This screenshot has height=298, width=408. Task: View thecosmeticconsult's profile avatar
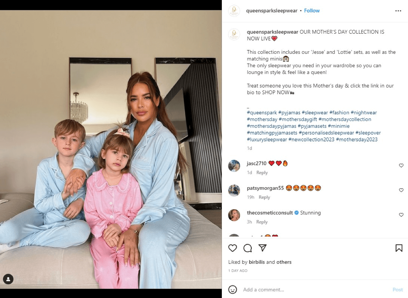pos(234,215)
